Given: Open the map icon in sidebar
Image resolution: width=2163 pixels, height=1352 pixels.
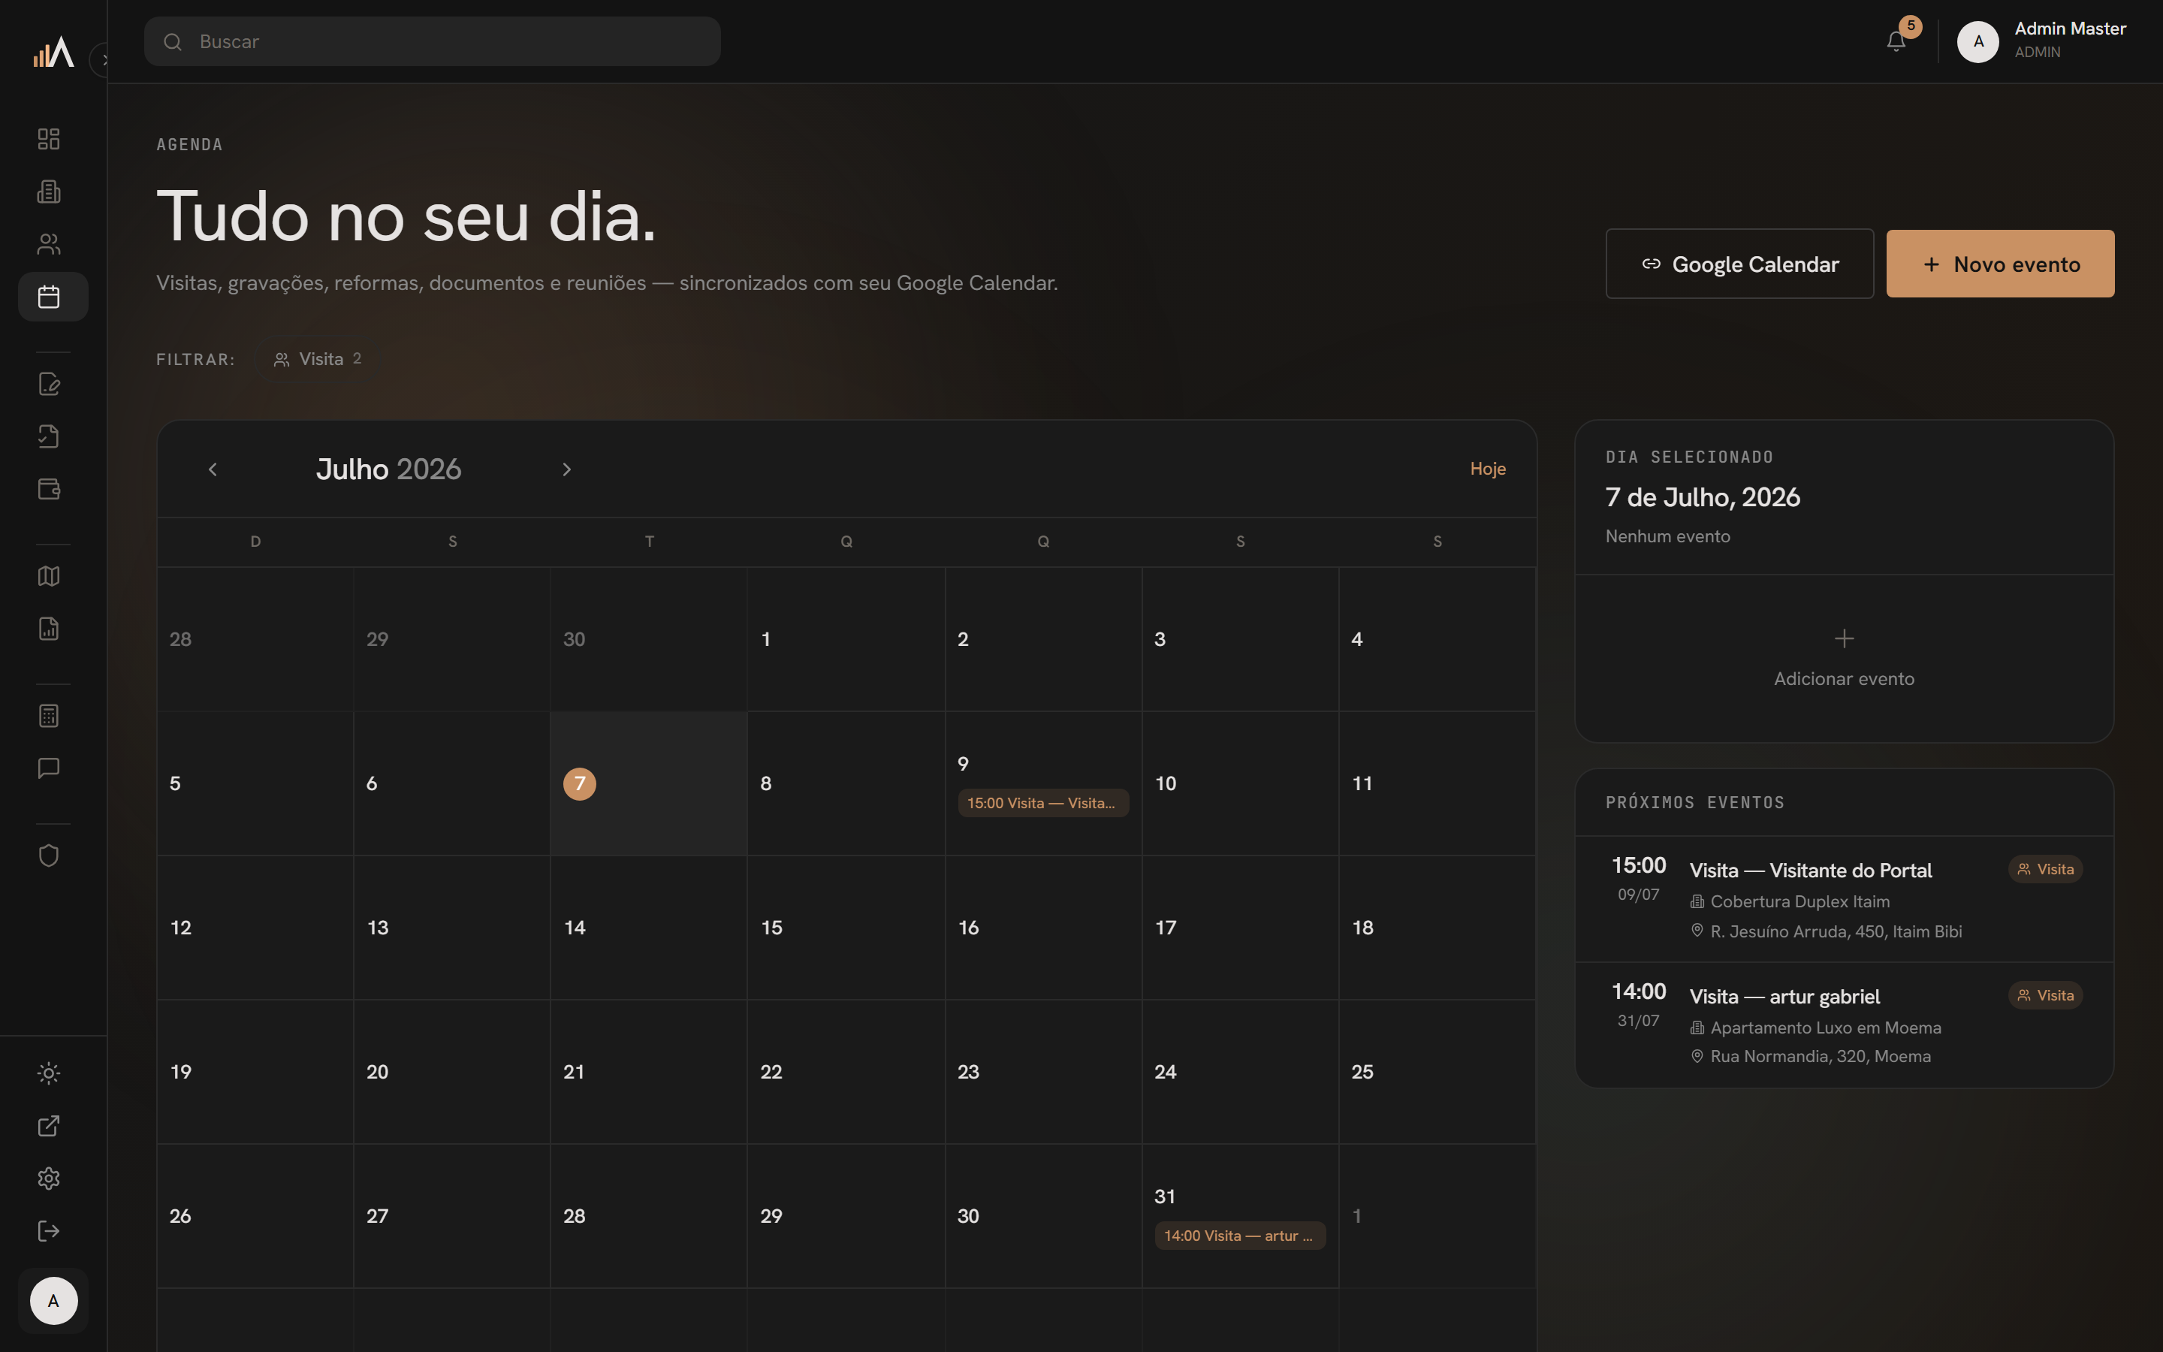Looking at the screenshot, I should click(49, 576).
